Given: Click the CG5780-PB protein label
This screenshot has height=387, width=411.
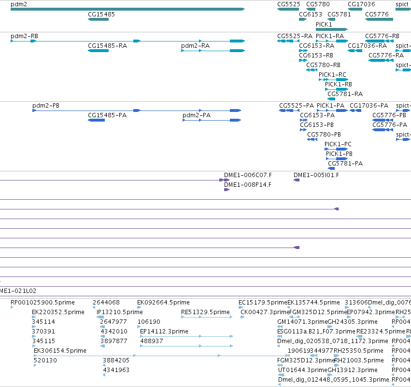Looking at the screenshot, I should [324, 135].
